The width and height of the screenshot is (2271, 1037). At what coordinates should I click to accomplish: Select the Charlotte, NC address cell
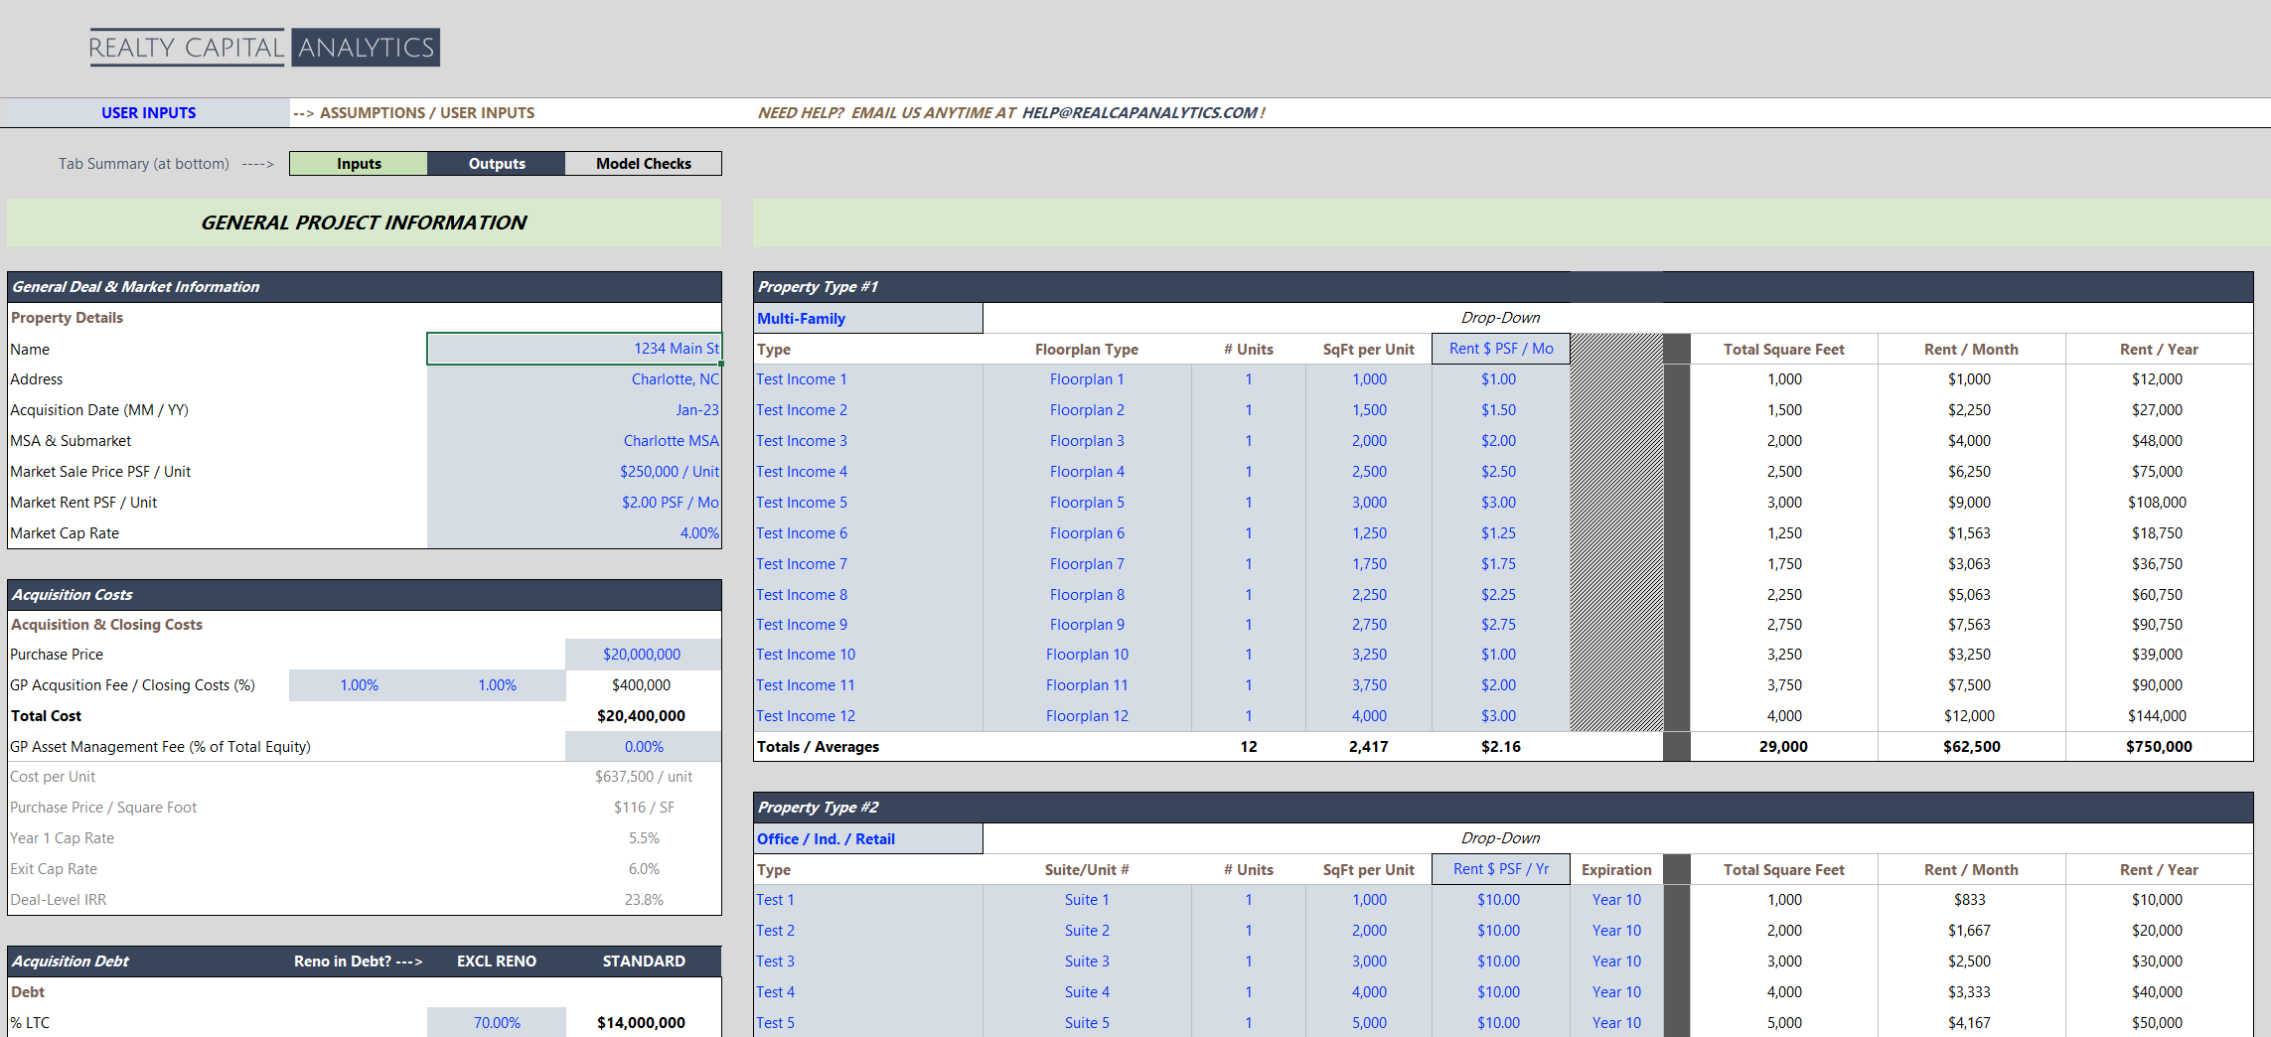coord(574,378)
